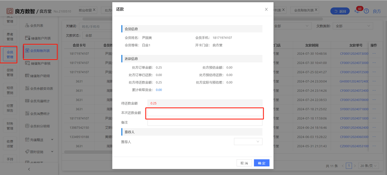Open the 全部 dropdown left of 欠款类别

point(292,26)
